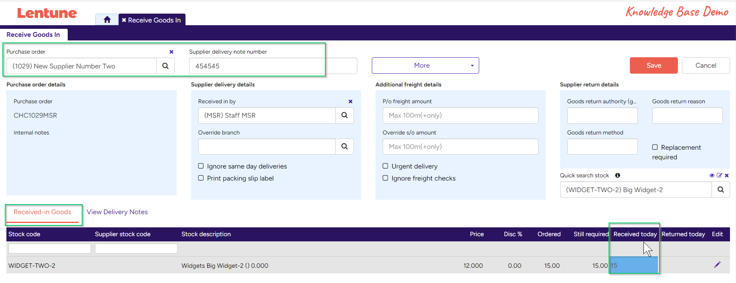Enable Urgent delivery checkbox
The height and width of the screenshot is (283, 736).
[x=385, y=166]
